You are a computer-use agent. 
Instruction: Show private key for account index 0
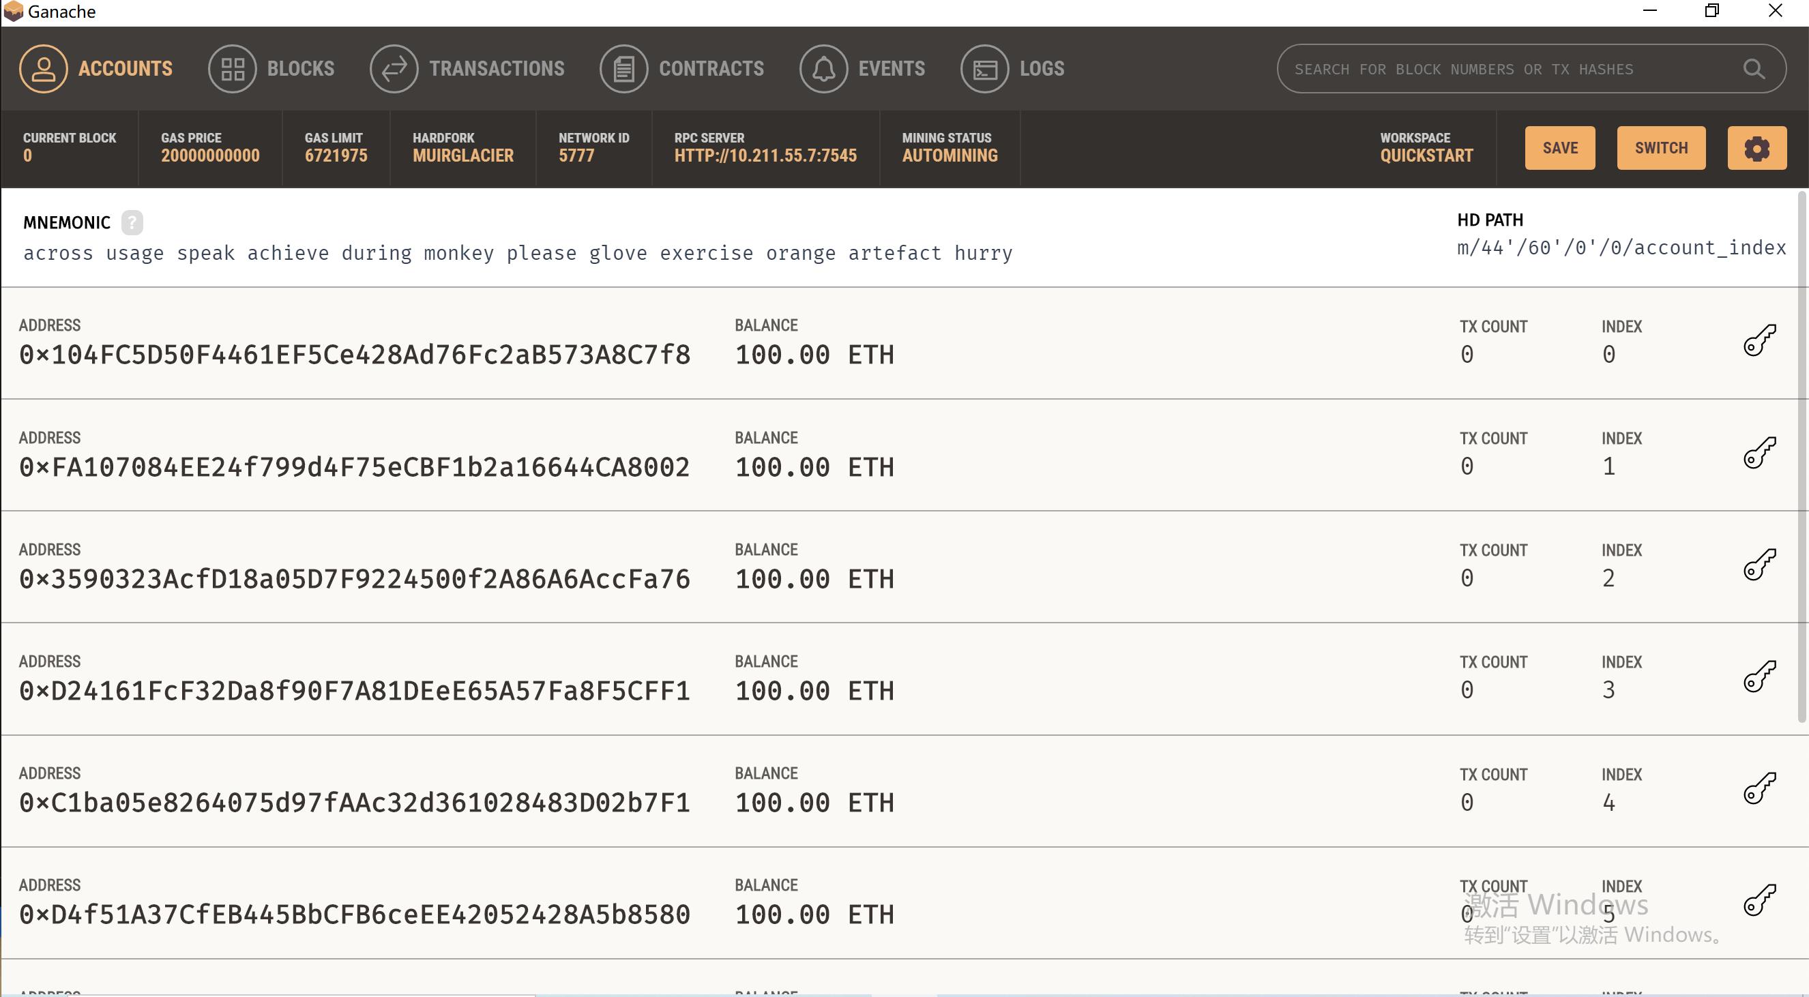(1759, 340)
